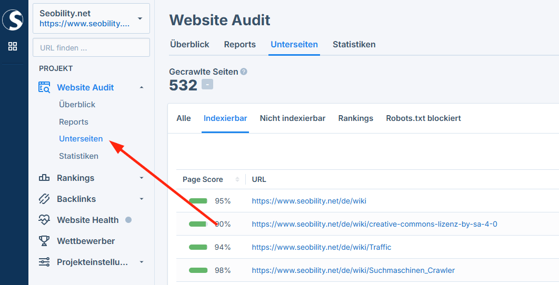
Task: Switch to the Statistiken top tab
Action: pyautogui.click(x=354, y=44)
